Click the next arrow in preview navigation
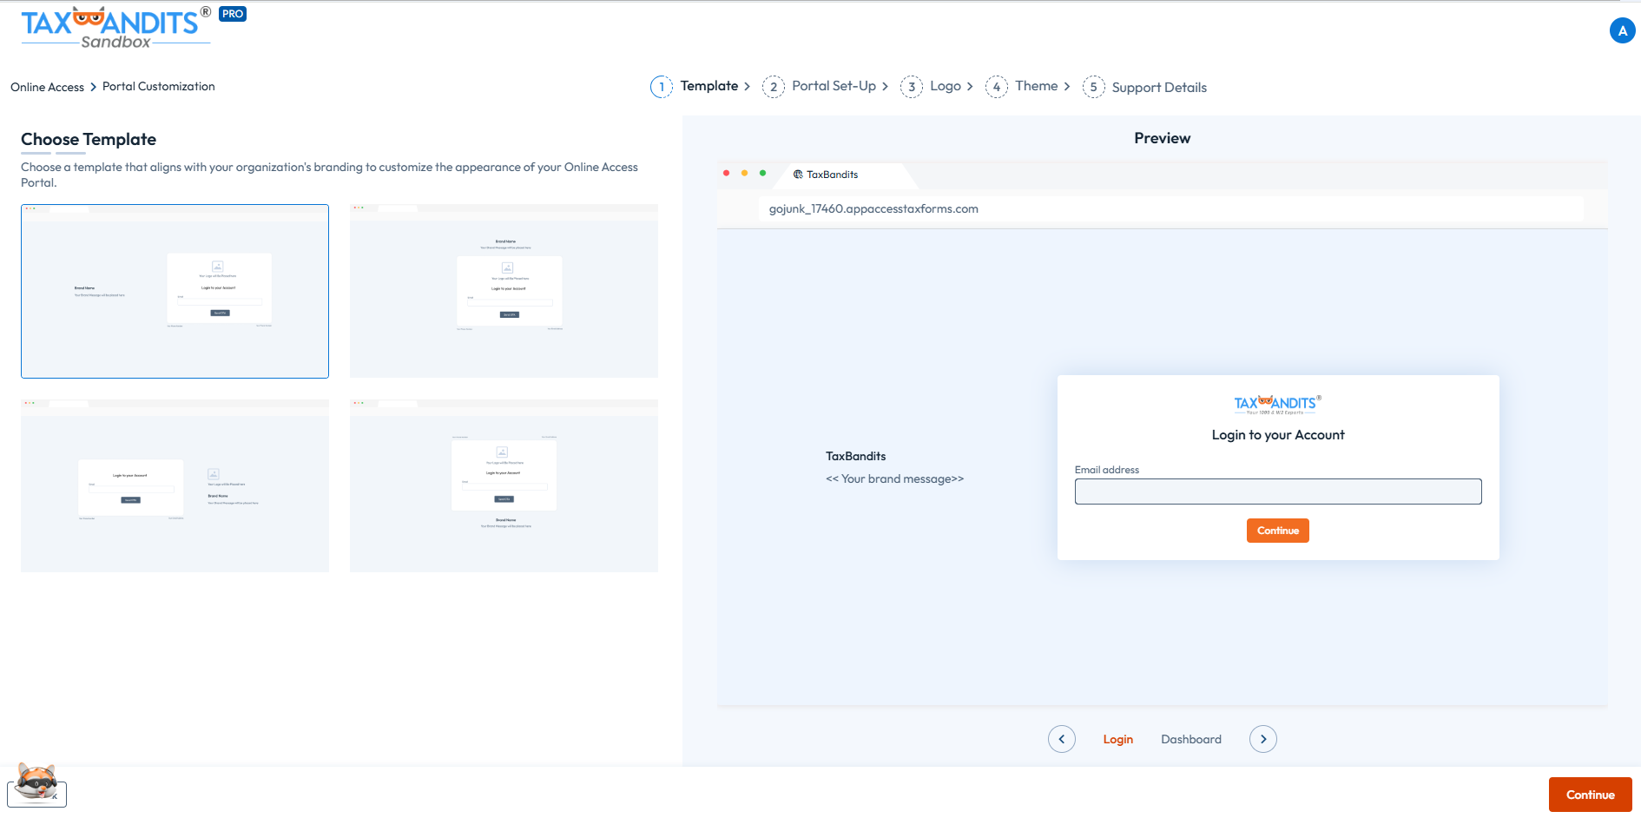Image resolution: width=1641 pixels, height=818 pixels. click(x=1262, y=739)
